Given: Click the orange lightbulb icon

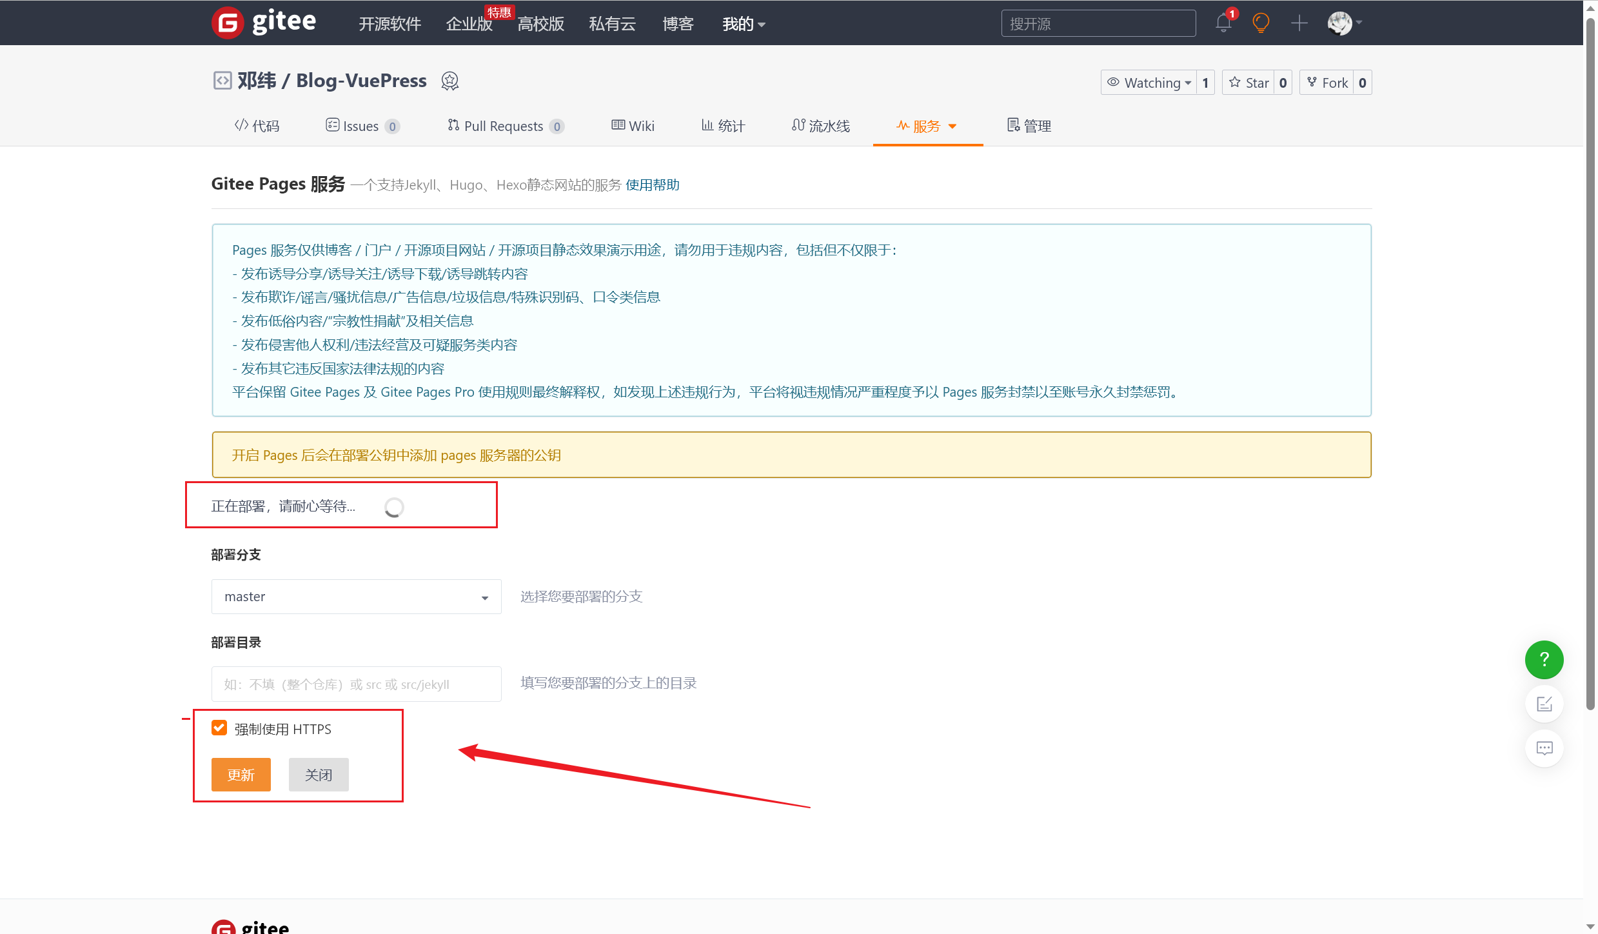Looking at the screenshot, I should point(1261,23).
